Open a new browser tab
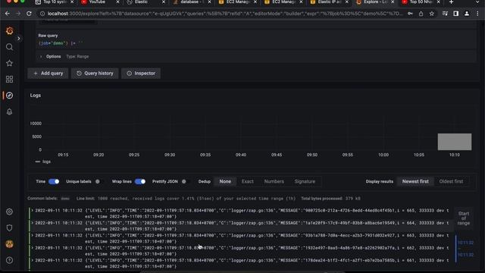The height and width of the screenshot is (273, 485). 452,2
